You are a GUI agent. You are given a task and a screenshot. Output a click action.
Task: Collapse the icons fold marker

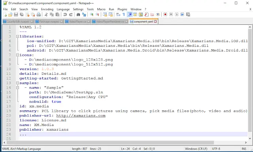[17, 55]
